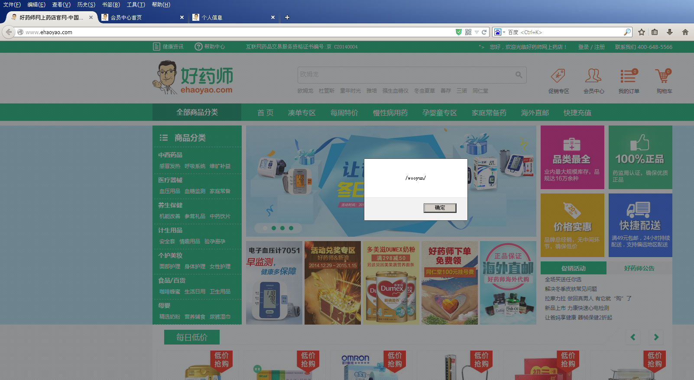
Task: Click the browser search magnifier icon
Action: point(627,32)
